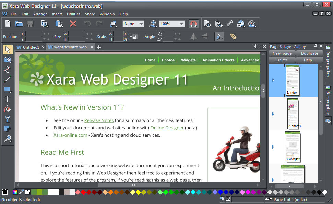This screenshot has height=204, width=333.
Task: Click the Delete button in gallery
Action: click(x=282, y=60)
